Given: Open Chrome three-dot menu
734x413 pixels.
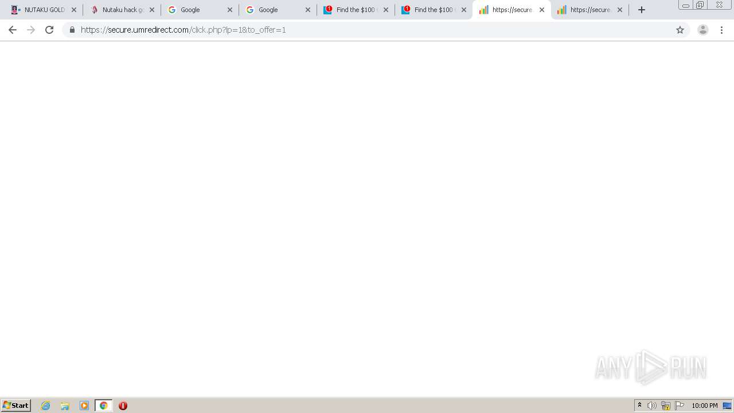Looking at the screenshot, I should [721, 30].
